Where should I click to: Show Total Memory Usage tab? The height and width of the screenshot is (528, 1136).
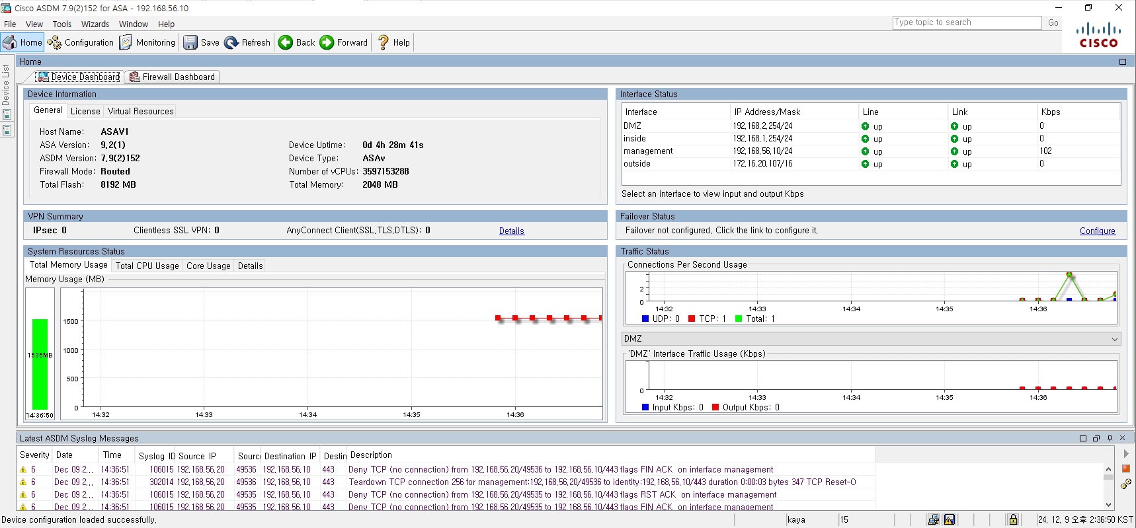coord(68,264)
